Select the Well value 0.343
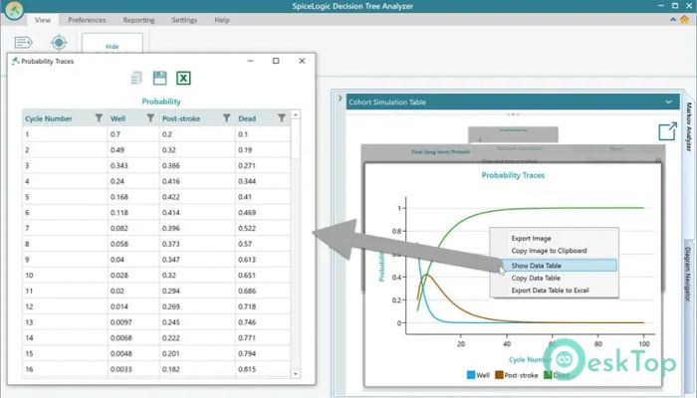 click(x=119, y=165)
